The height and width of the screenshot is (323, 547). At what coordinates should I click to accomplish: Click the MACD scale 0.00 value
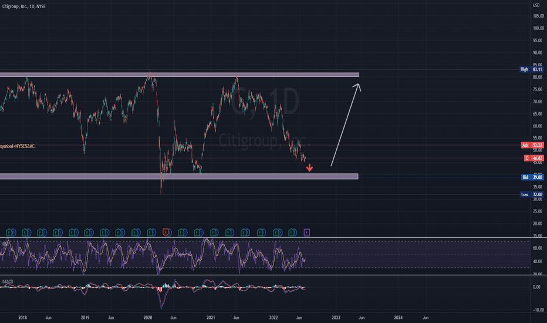tap(536, 287)
